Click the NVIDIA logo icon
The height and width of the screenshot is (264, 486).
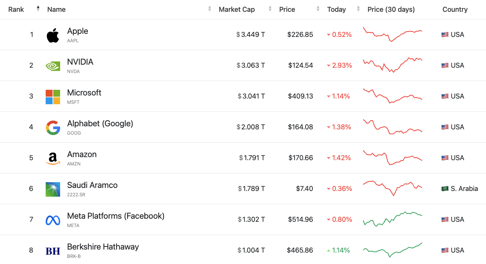(x=53, y=66)
